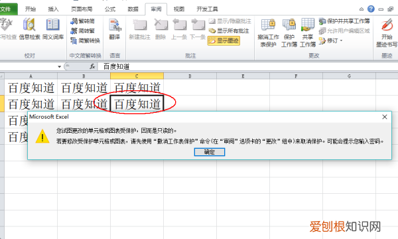Switch to the Page Layout (页面布局) tab

(x=82, y=9)
